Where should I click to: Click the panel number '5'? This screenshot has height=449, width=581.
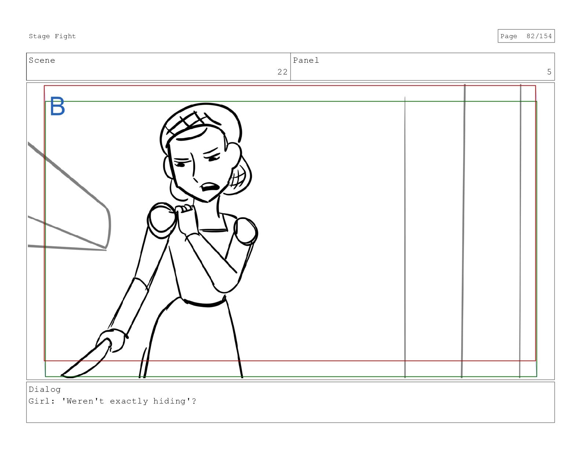[549, 72]
